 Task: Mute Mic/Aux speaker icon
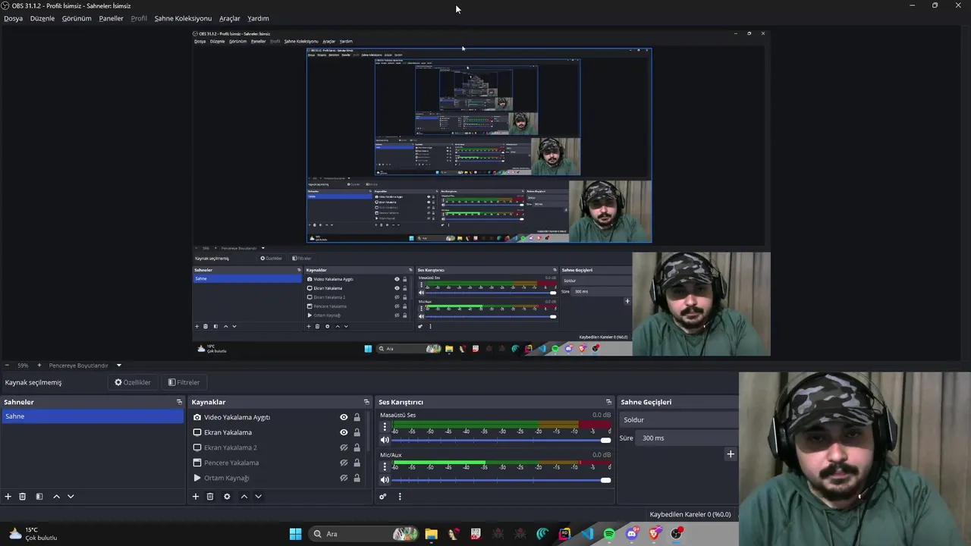coord(385,479)
